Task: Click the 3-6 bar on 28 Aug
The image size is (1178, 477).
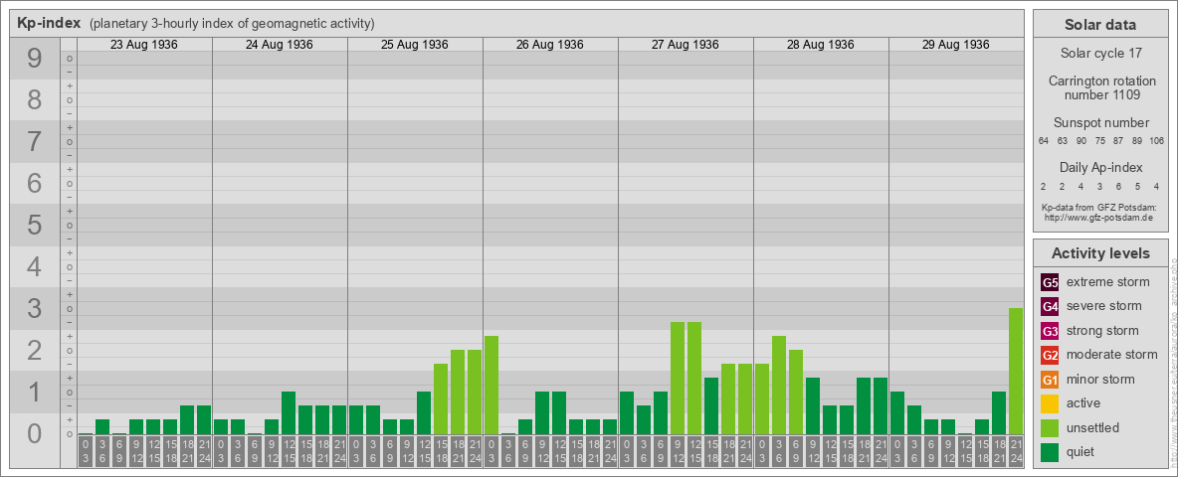Action: [x=778, y=385]
